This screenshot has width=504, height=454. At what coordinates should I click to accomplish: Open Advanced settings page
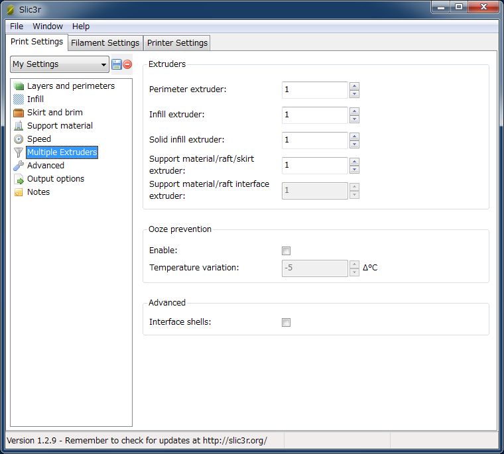pyautogui.click(x=46, y=166)
